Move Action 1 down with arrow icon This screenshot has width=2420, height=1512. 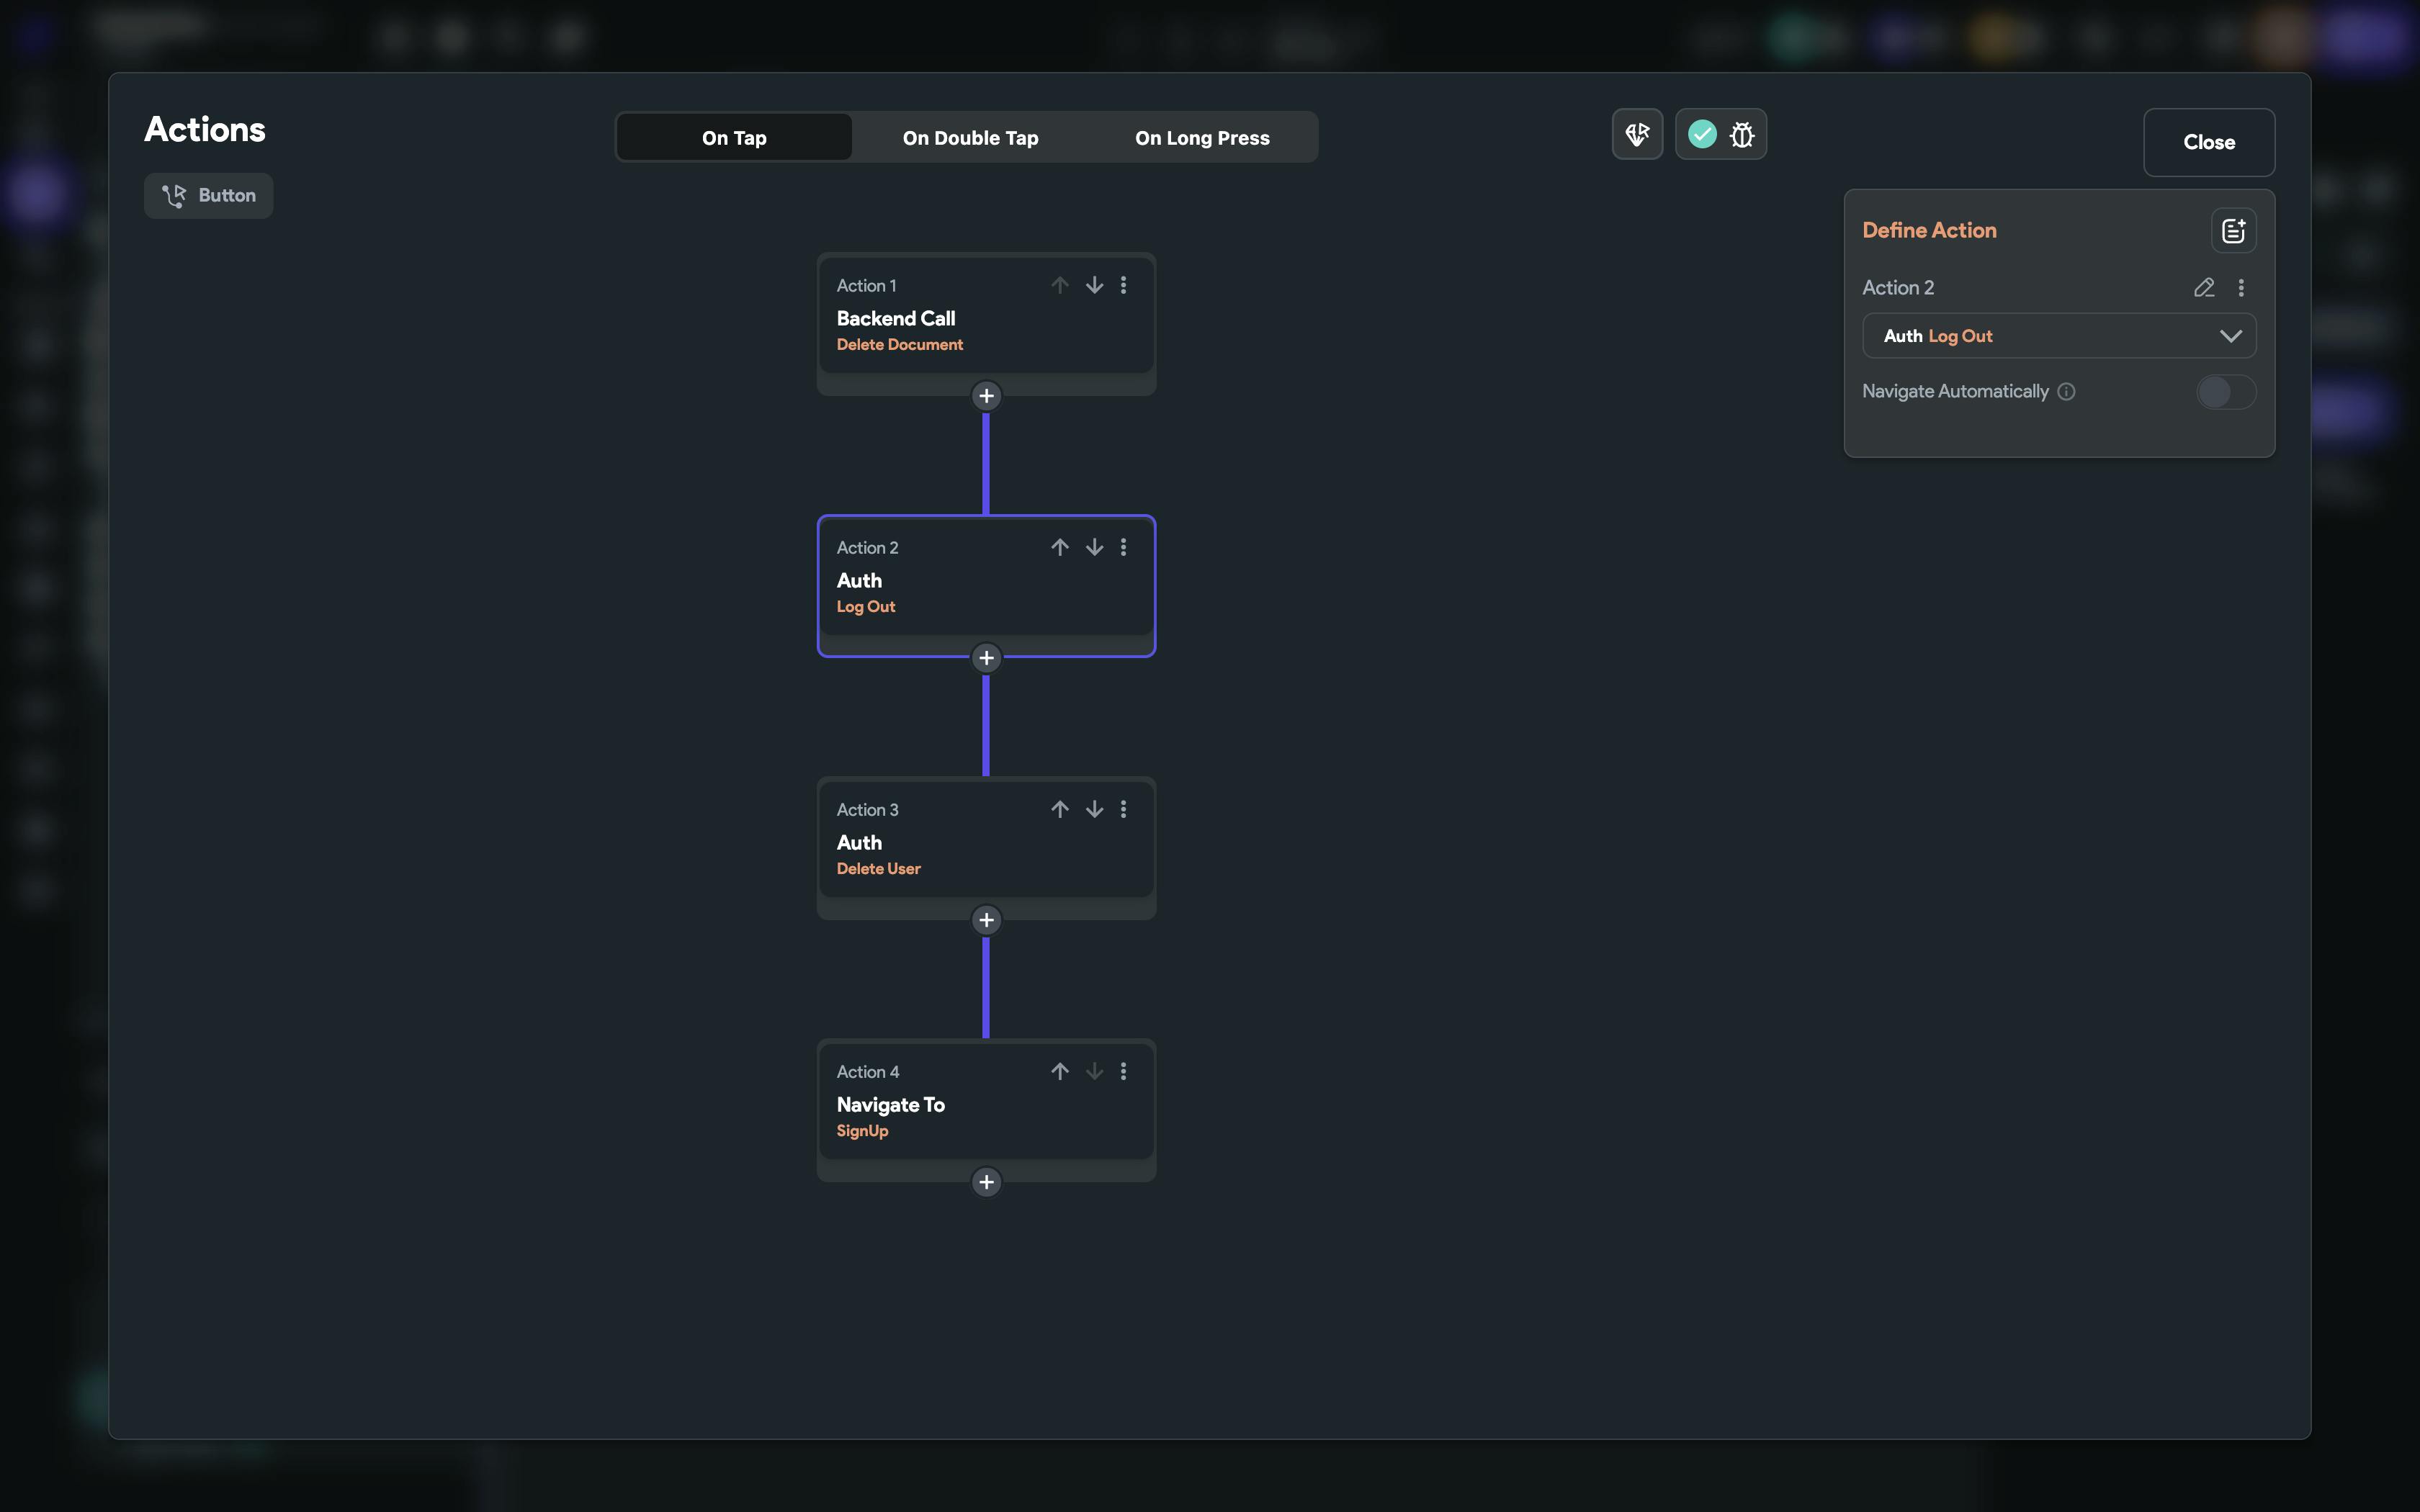(1094, 285)
